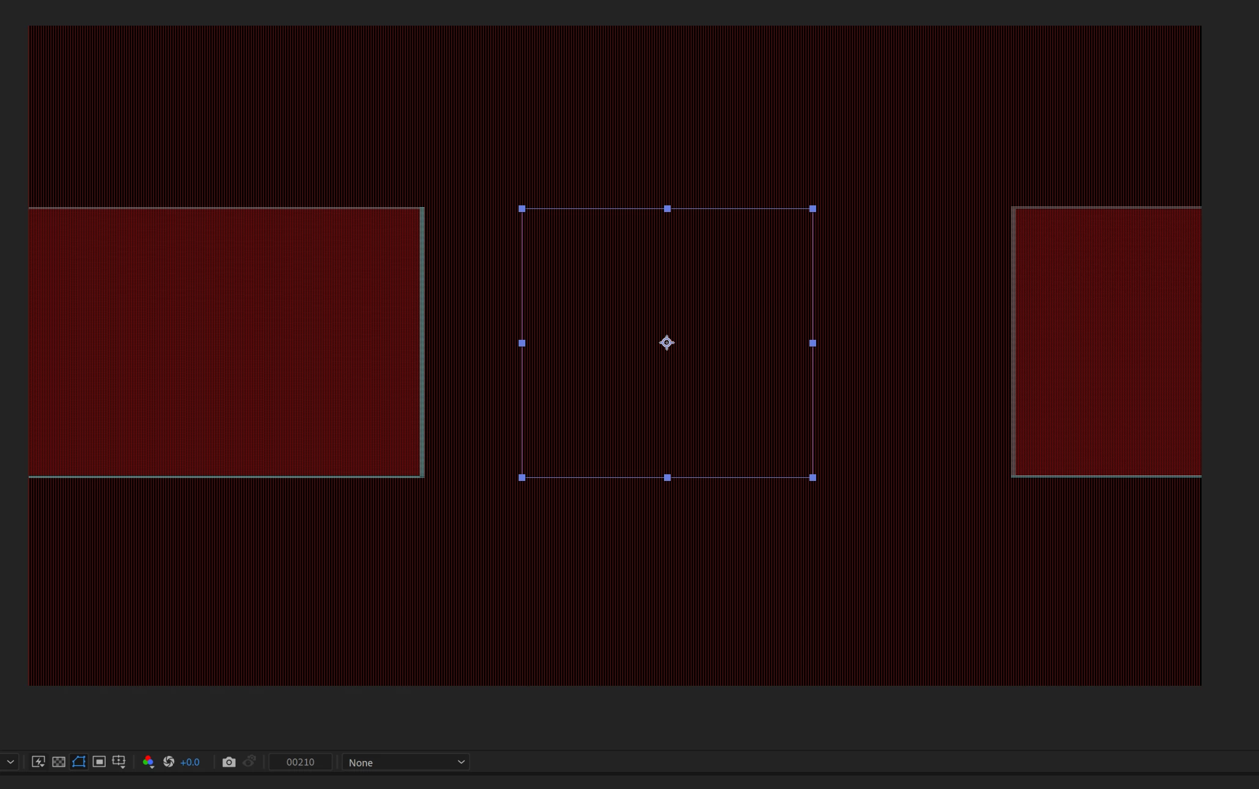Expand the magnification dropdown chevron at the far left

10,761
